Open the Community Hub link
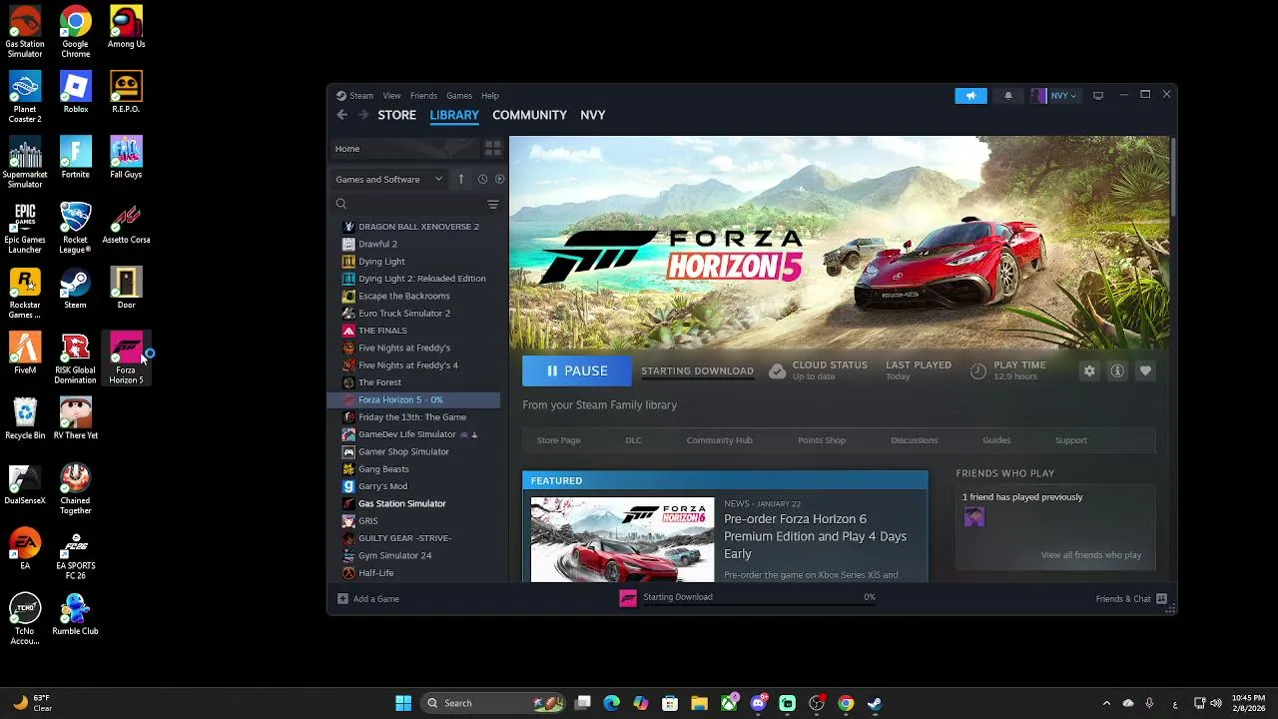This screenshot has width=1278, height=719. pos(719,440)
